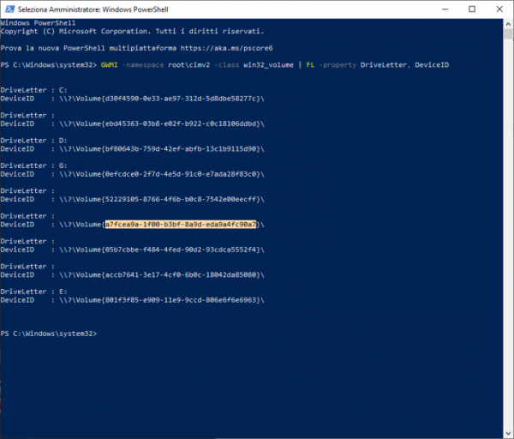Click the root\cimv2 namespace value
The height and width of the screenshot is (439, 514).
click(x=188, y=65)
